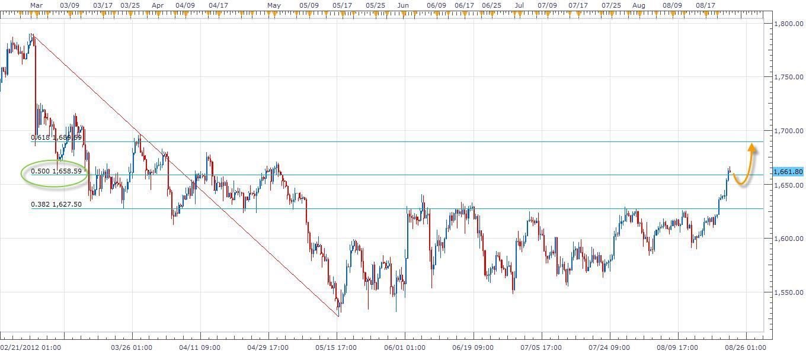Click the '04/29 17:00' bottom time label
Viewport: 806px width, 354px height.
(x=268, y=347)
